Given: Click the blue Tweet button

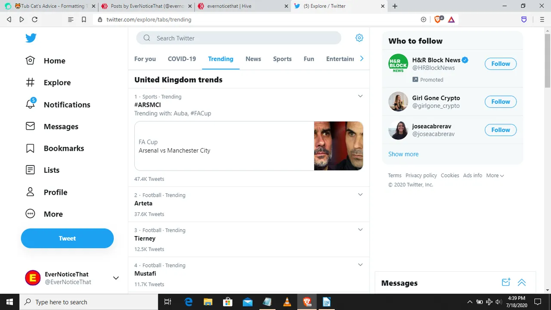Looking at the screenshot, I should click(x=67, y=238).
